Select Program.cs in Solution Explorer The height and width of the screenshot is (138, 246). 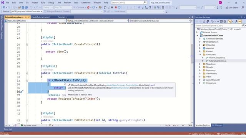coord(211,83)
